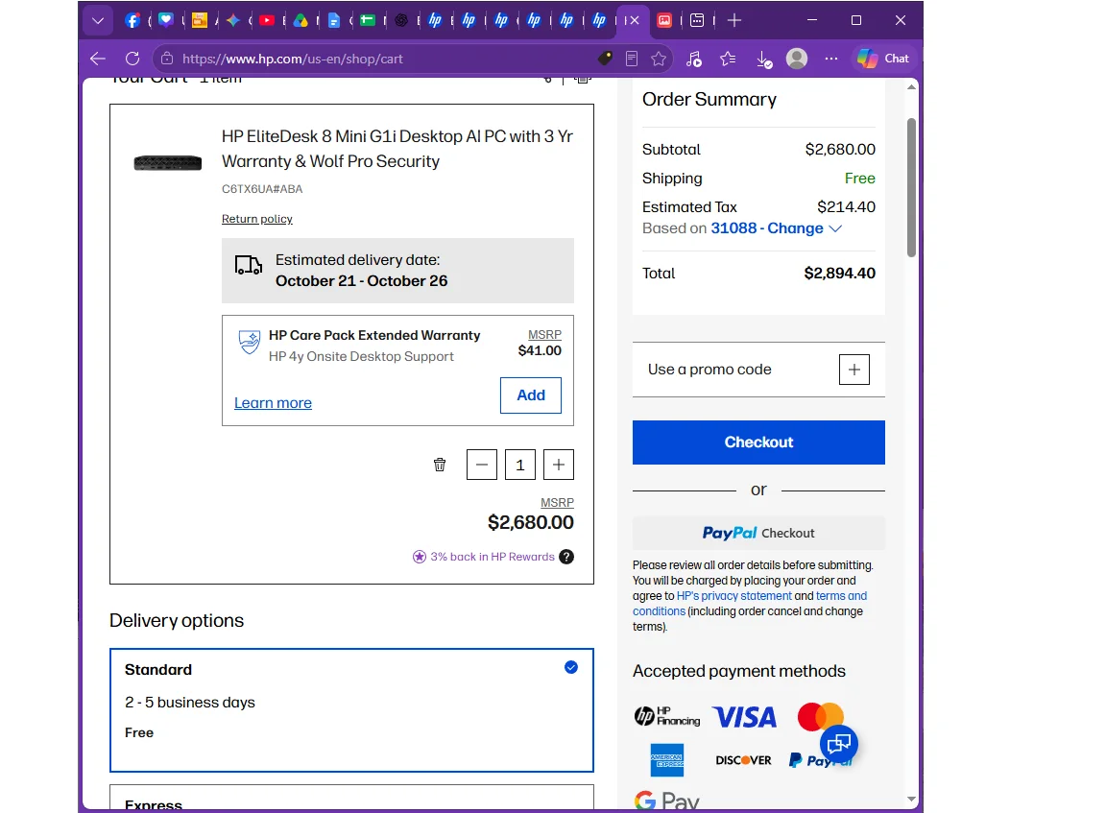Open HP EliteDesk 8 Mini product title
1106x813 pixels.
tap(397, 149)
